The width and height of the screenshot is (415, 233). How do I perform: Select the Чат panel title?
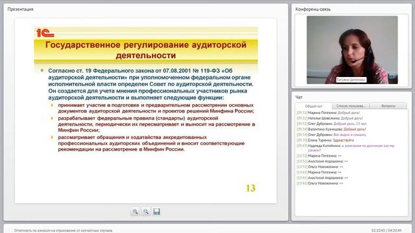tap(299, 97)
